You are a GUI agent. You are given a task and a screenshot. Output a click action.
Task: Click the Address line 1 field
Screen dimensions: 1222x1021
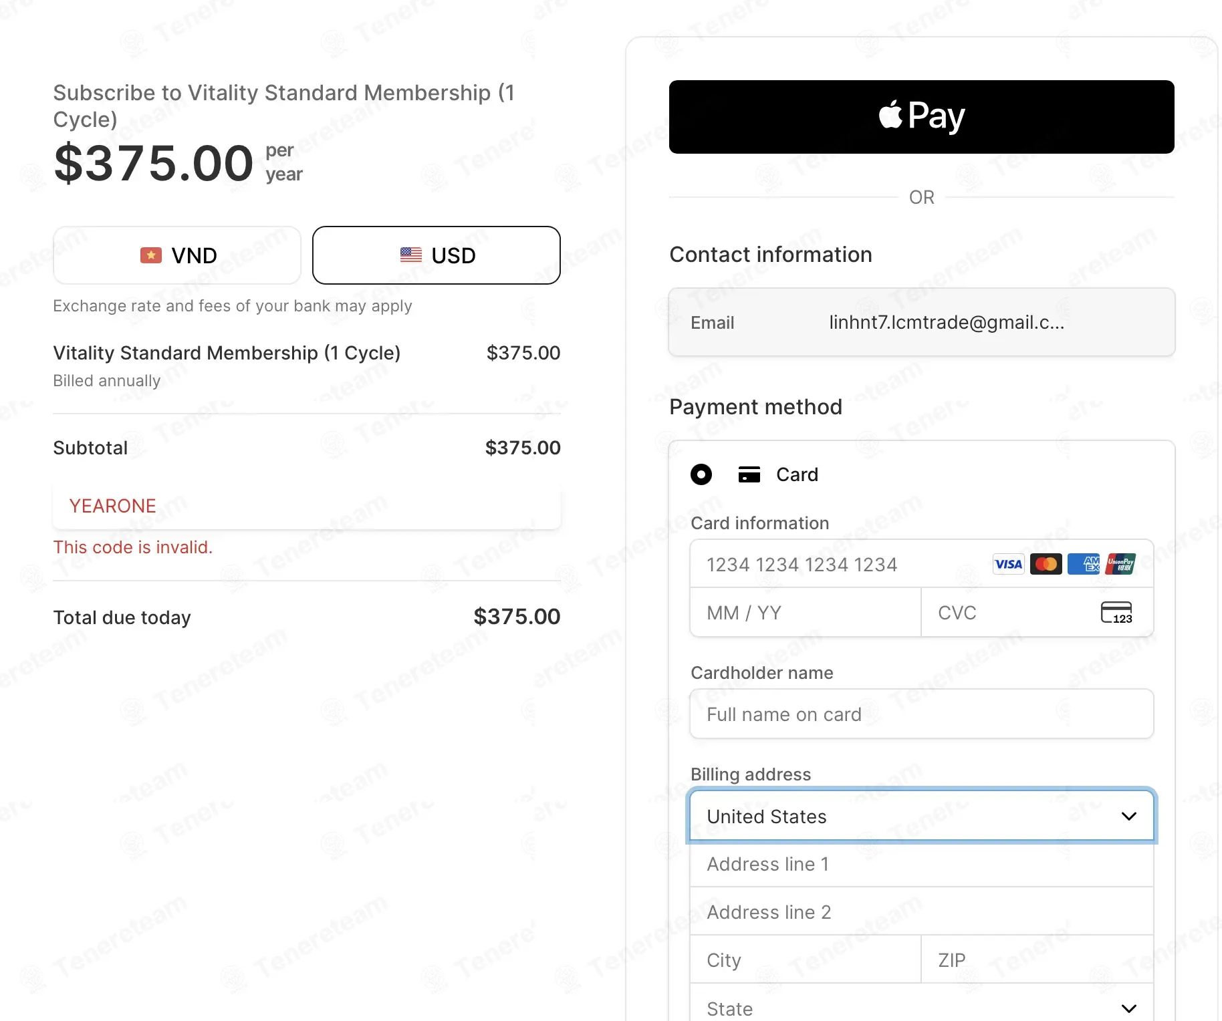(922, 864)
